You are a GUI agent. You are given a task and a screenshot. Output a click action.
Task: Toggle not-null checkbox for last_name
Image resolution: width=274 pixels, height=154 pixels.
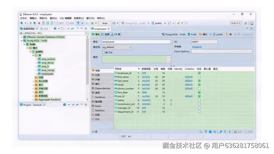pyautogui.click(x=199, y=81)
